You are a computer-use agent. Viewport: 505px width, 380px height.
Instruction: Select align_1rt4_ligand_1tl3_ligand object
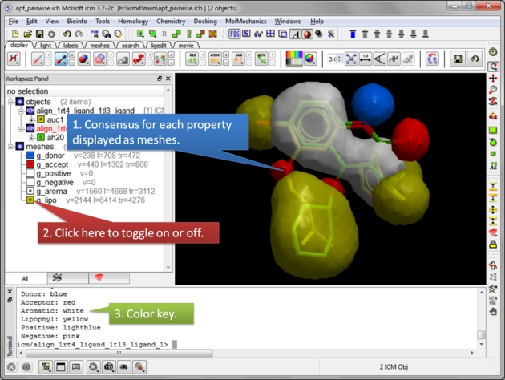click(x=85, y=111)
